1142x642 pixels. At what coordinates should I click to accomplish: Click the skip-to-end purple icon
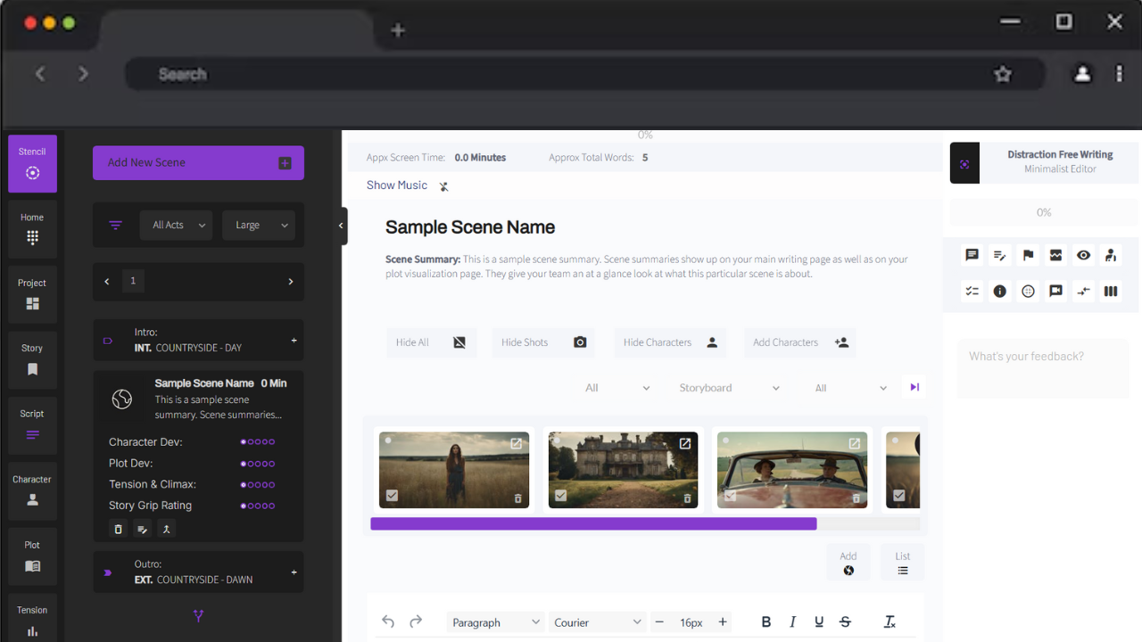[914, 387]
